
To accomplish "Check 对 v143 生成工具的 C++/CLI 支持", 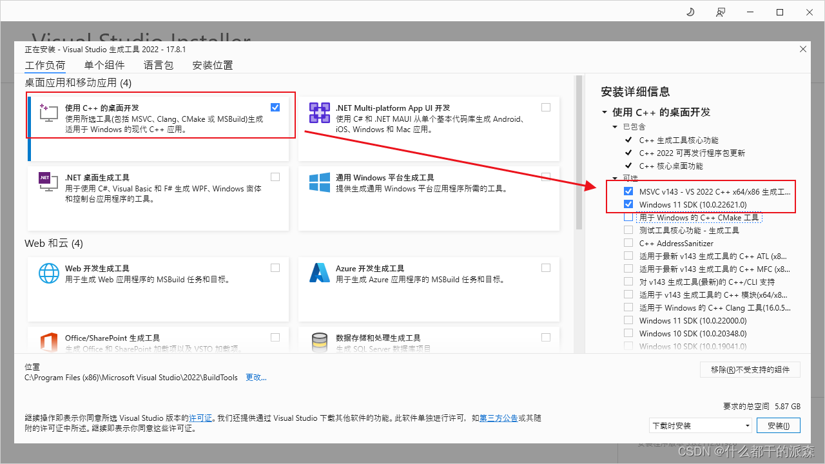I will [628, 282].
